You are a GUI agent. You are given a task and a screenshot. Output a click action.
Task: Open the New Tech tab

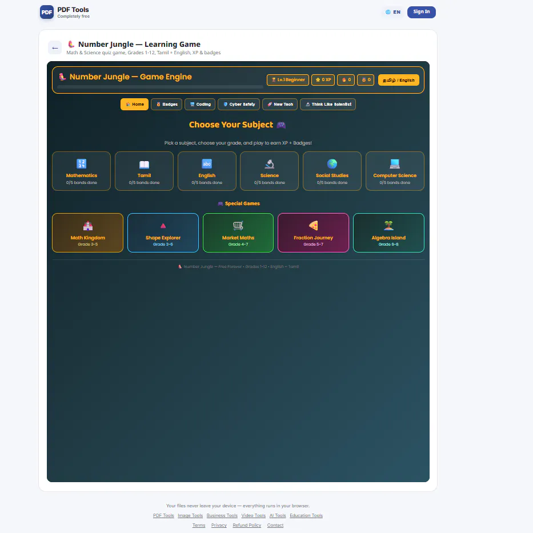pyautogui.click(x=280, y=105)
